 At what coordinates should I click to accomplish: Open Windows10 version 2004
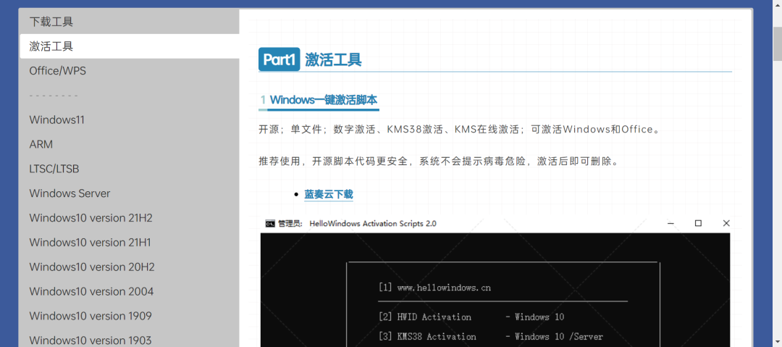(129, 291)
